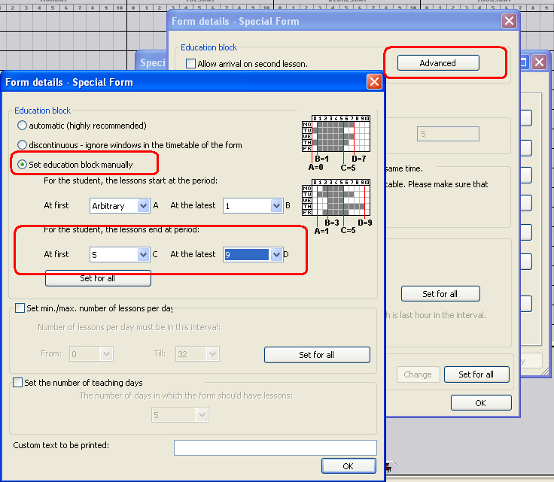Close the front Form details dialog

tap(374, 83)
